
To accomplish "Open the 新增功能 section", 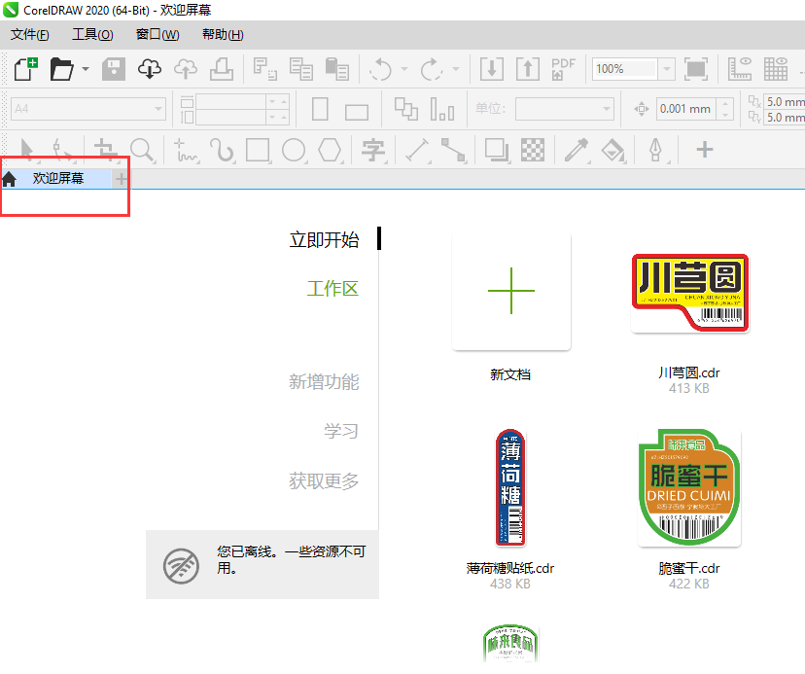I will coord(324,381).
